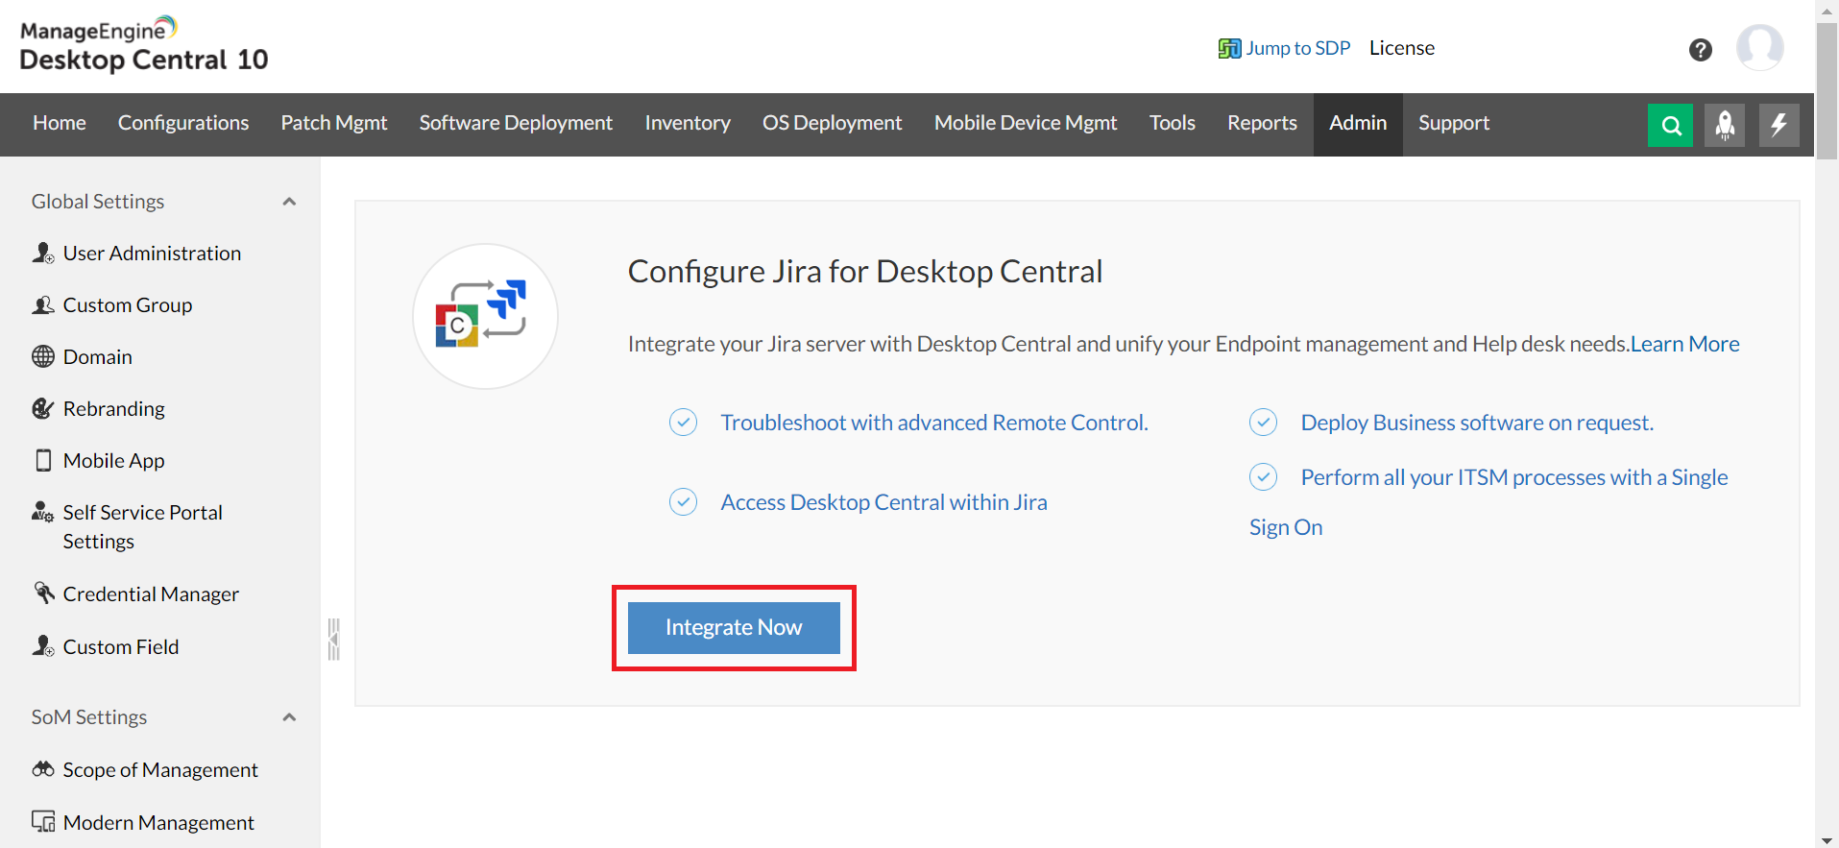
Task: Collapse the Global Settings section
Action: pos(289,202)
